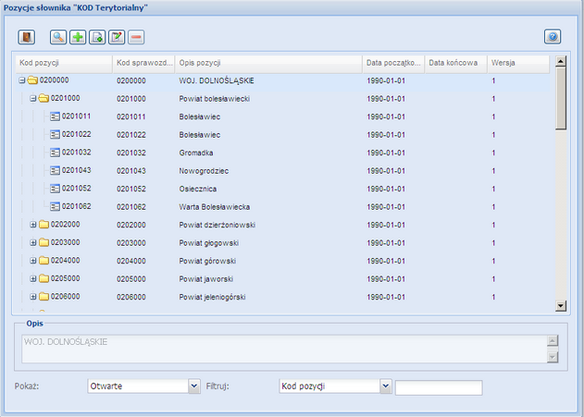Click the table scrollbar down arrow
Viewport: 584px width, 417px height.
[x=559, y=305]
